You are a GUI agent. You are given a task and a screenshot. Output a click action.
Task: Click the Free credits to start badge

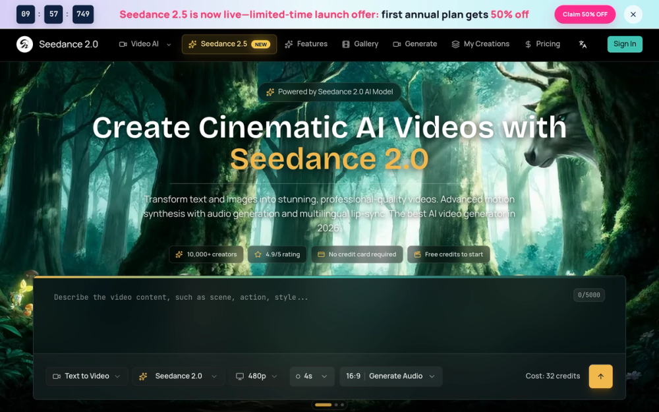[448, 254]
